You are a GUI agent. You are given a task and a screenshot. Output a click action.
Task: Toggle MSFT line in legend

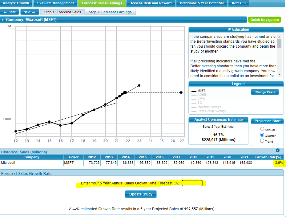point(199,90)
